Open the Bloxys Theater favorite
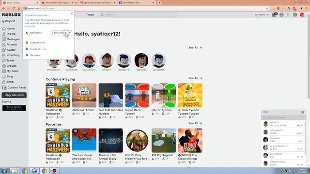Image resolution: width=310 pixels, height=174 pixels. pos(111,141)
